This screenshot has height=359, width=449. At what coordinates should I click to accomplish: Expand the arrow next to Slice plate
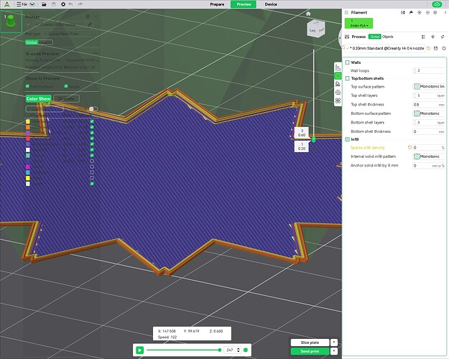coord(333,342)
